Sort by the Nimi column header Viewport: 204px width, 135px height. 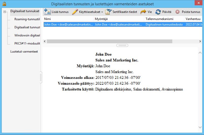click(x=68, y=19)
